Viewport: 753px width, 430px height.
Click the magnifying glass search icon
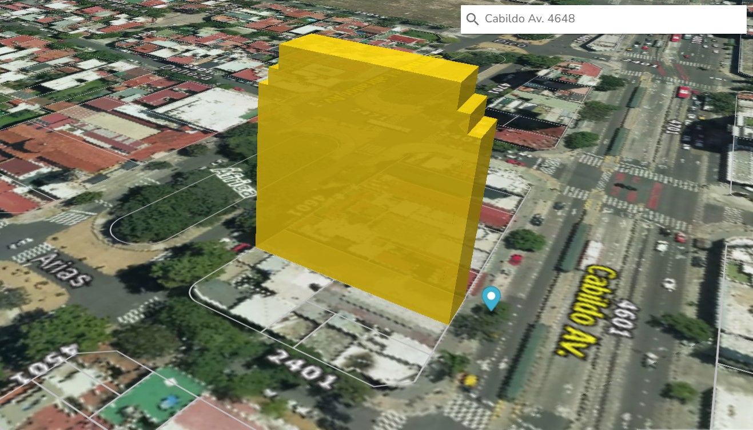pos(472,19)
